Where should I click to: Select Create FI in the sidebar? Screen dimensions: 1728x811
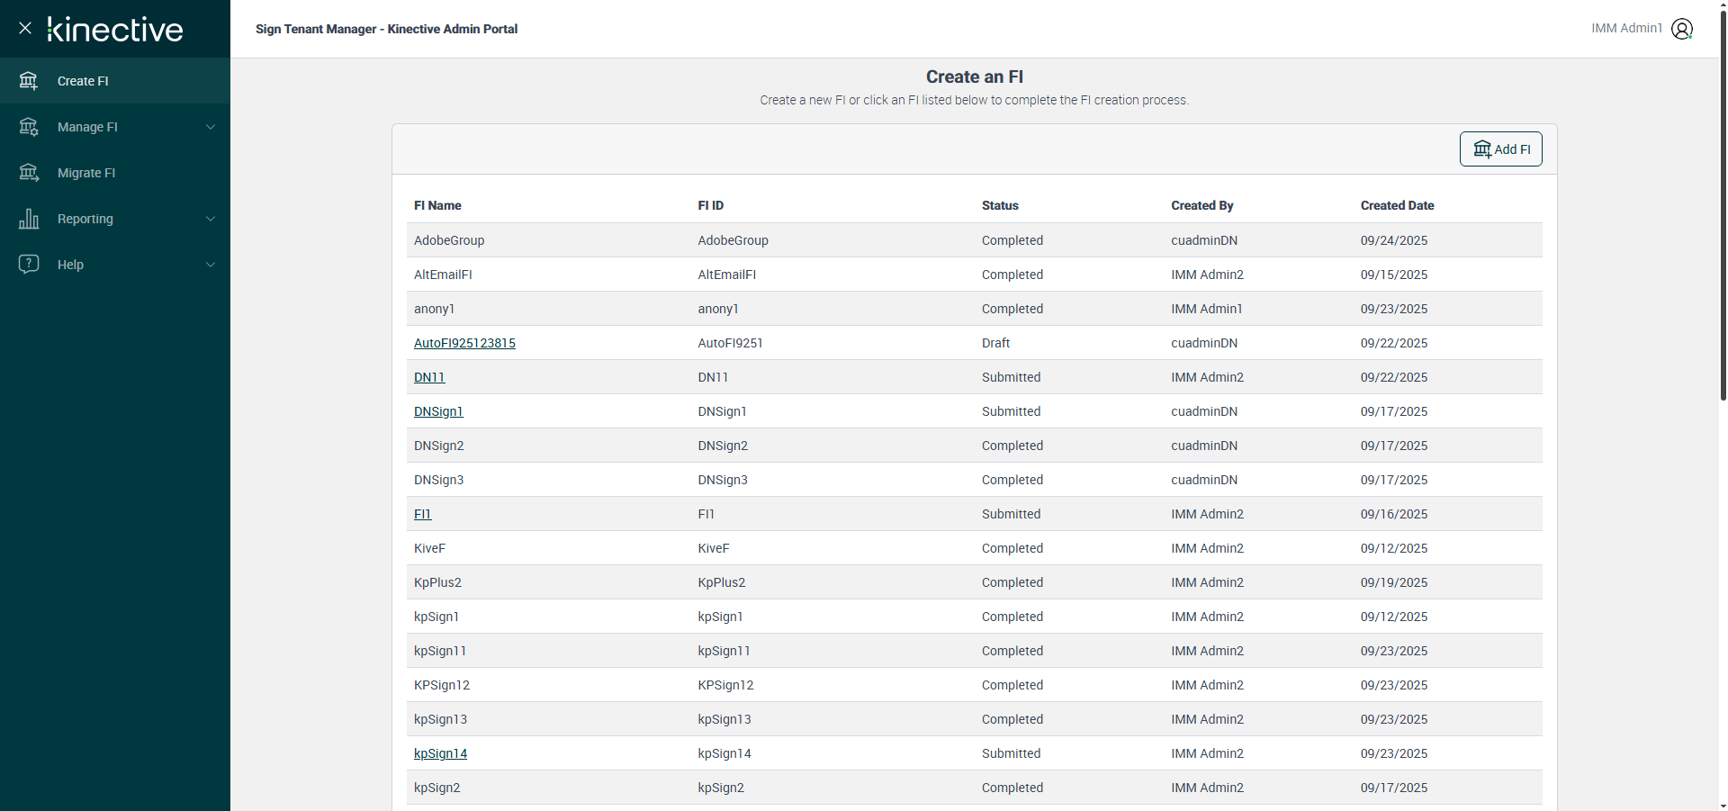(x=83, y=81)
